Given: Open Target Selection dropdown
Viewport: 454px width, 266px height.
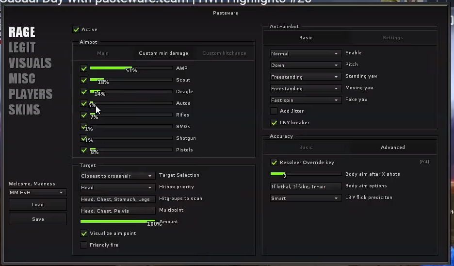Looking at the screenshot, I should point(117,176).
